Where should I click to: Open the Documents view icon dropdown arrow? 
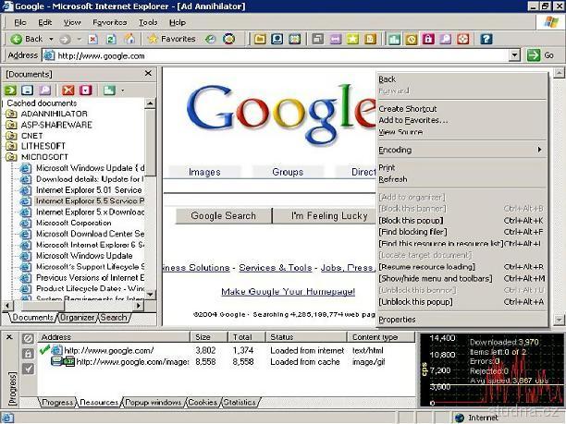click(122, 91)
